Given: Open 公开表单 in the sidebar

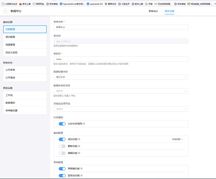Looking at the screenshot, I should (x=25, y=70).
